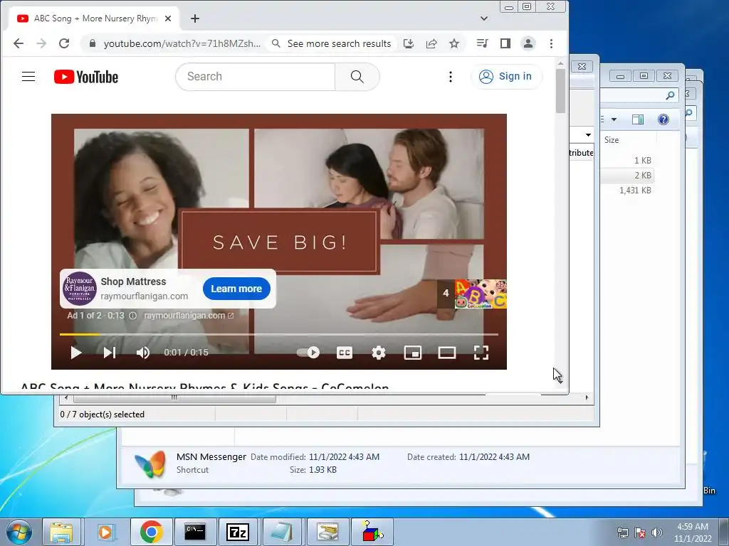Close the ABC Song tab
The height and width of the screenshot is (546, 729).
tap(168, 18)
